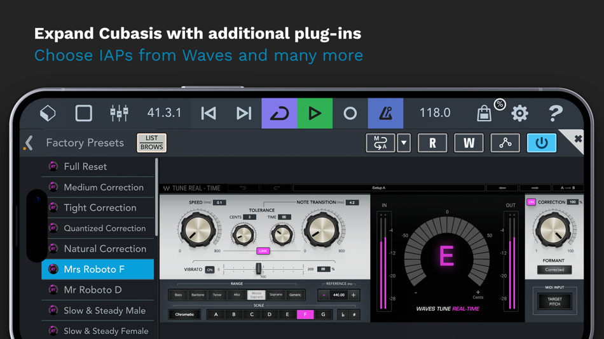
Task: Click the SPEED value field
Action: pyautogui.click(x=219, y=203)
